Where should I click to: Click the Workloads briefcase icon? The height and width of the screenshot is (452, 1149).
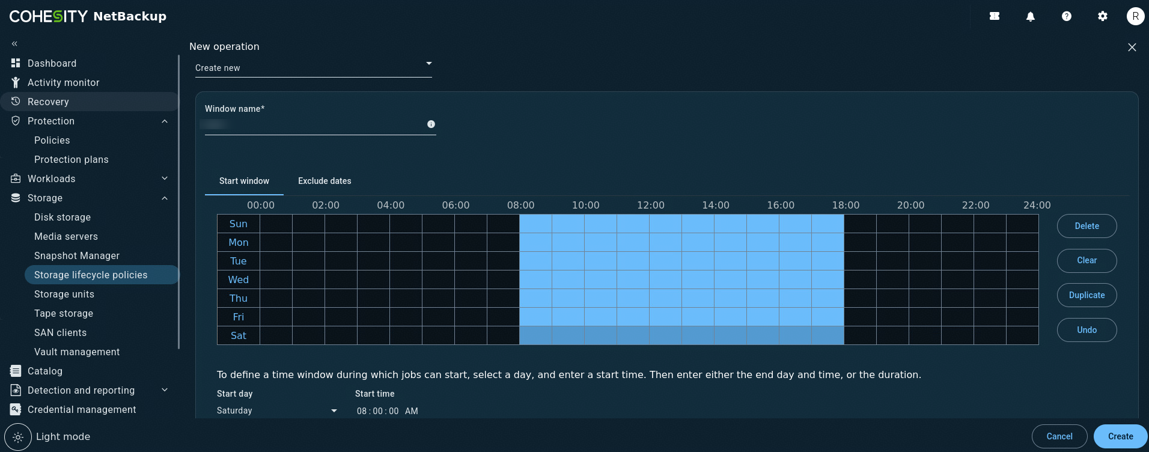[16, 179]
